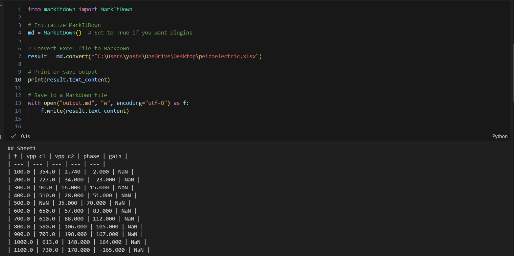The image size is (514, 256).
Task: Click the Python language label of the cell
Action: pos(500,136)
